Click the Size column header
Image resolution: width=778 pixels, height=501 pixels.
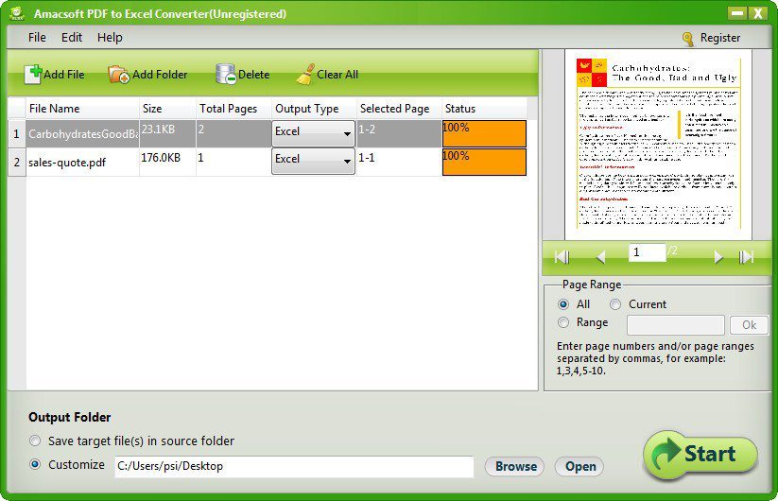tap(167, 109)
